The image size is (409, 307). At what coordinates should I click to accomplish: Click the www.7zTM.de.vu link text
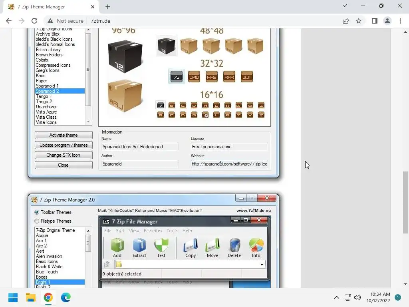254,210
